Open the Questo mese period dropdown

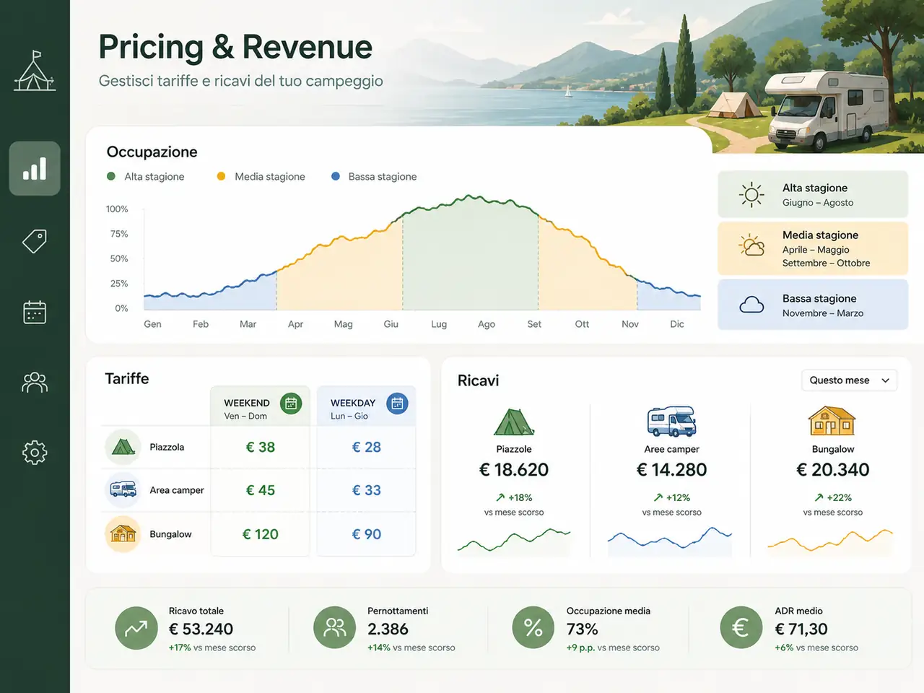tap(849, 380)
